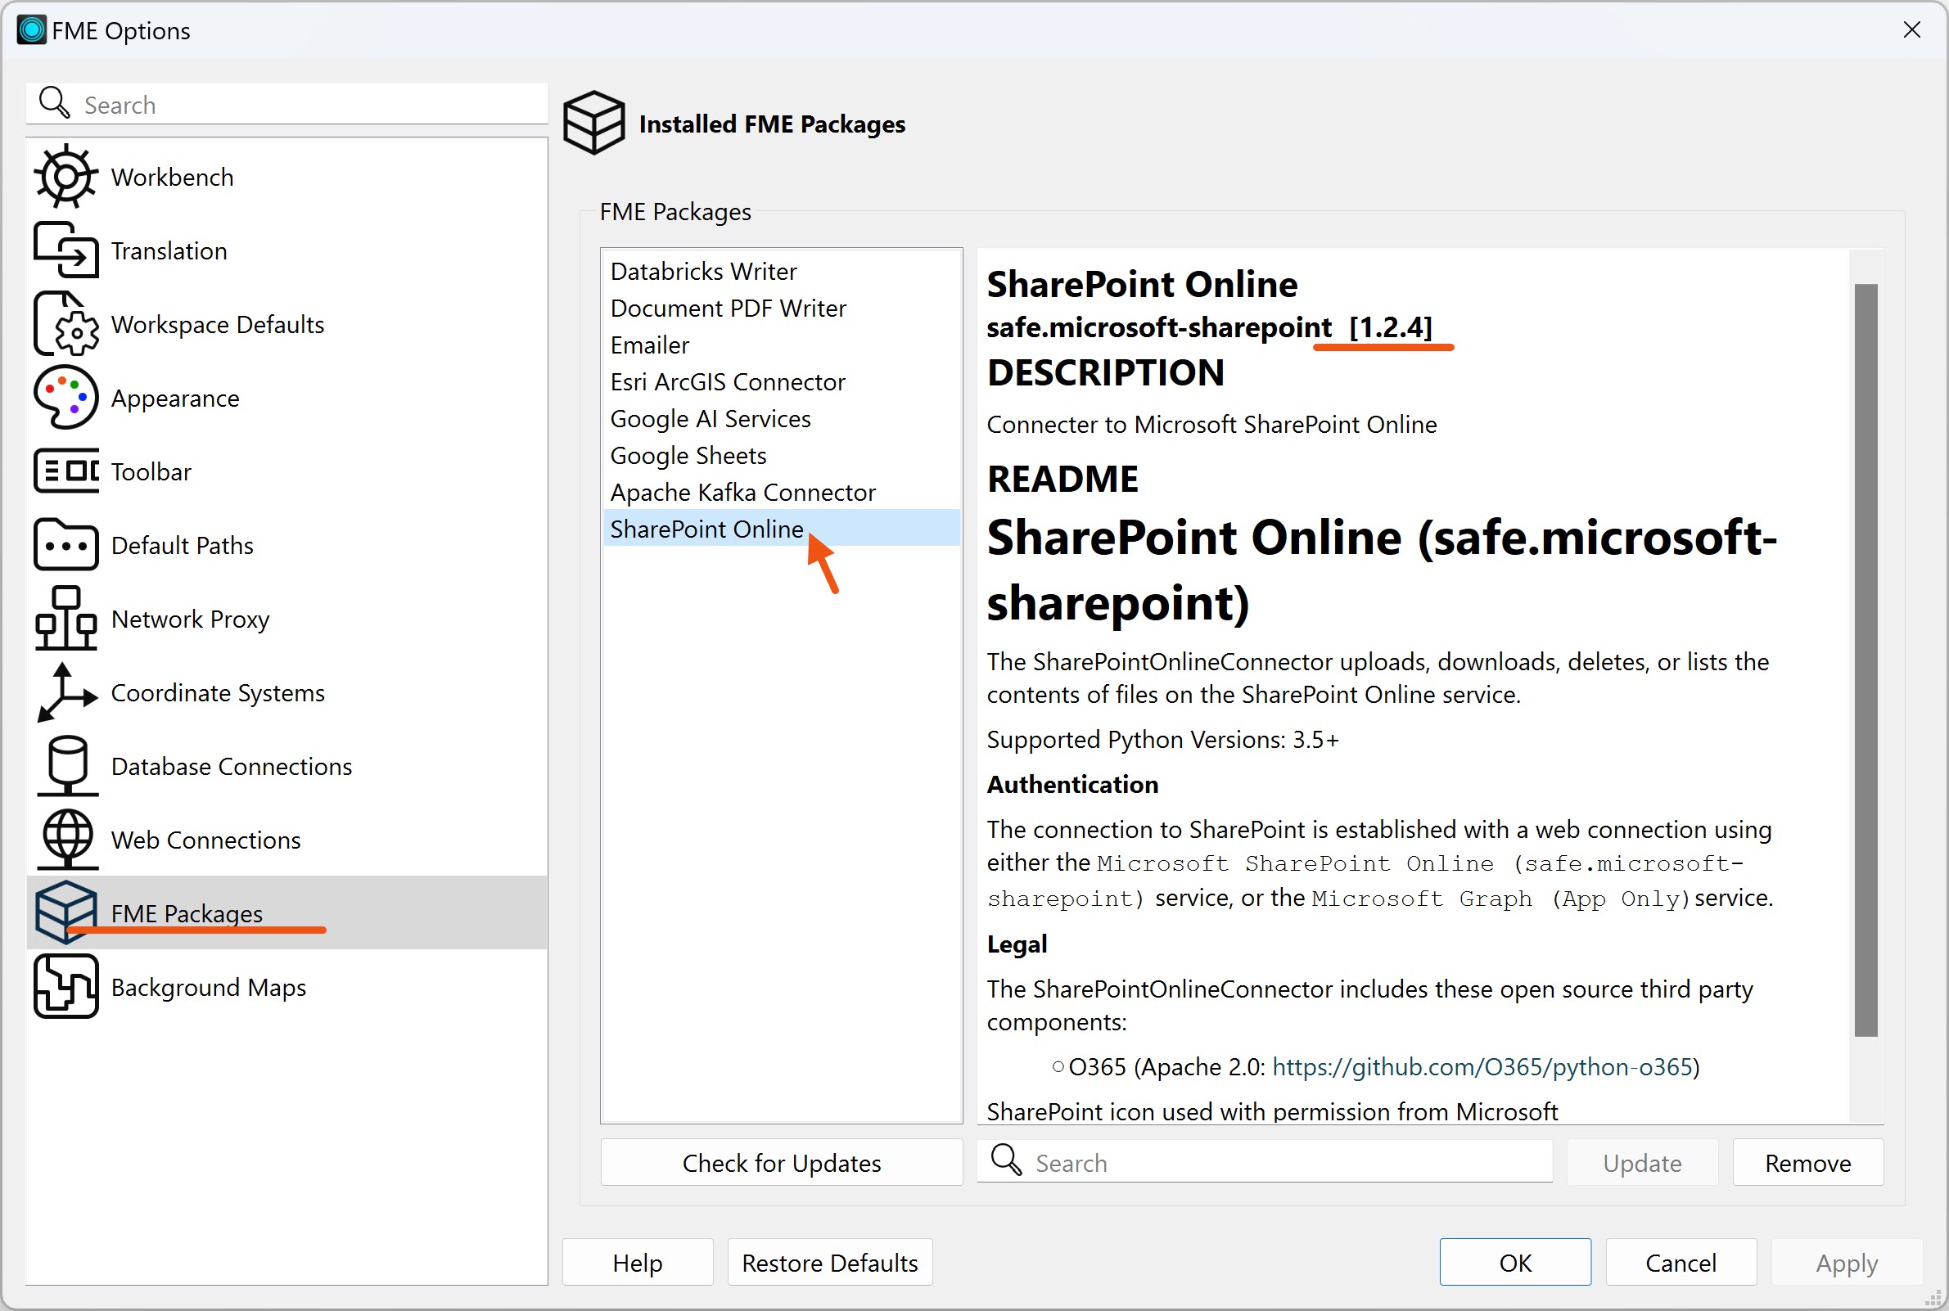Click the version text [1.2.4]
The height and width of the screenshot is (1311, 1949).
[x=1391, y=327]
